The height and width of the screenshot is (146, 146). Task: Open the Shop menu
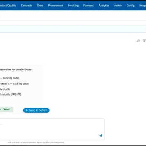click(40, 6)
